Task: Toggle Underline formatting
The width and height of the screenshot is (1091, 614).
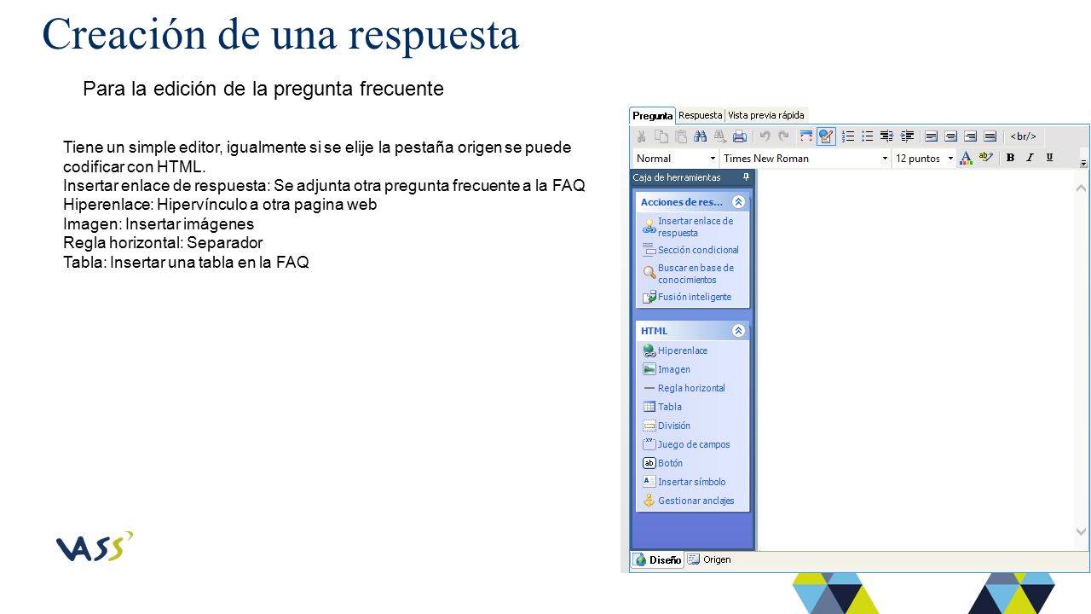Action: tap(1049, 158)
